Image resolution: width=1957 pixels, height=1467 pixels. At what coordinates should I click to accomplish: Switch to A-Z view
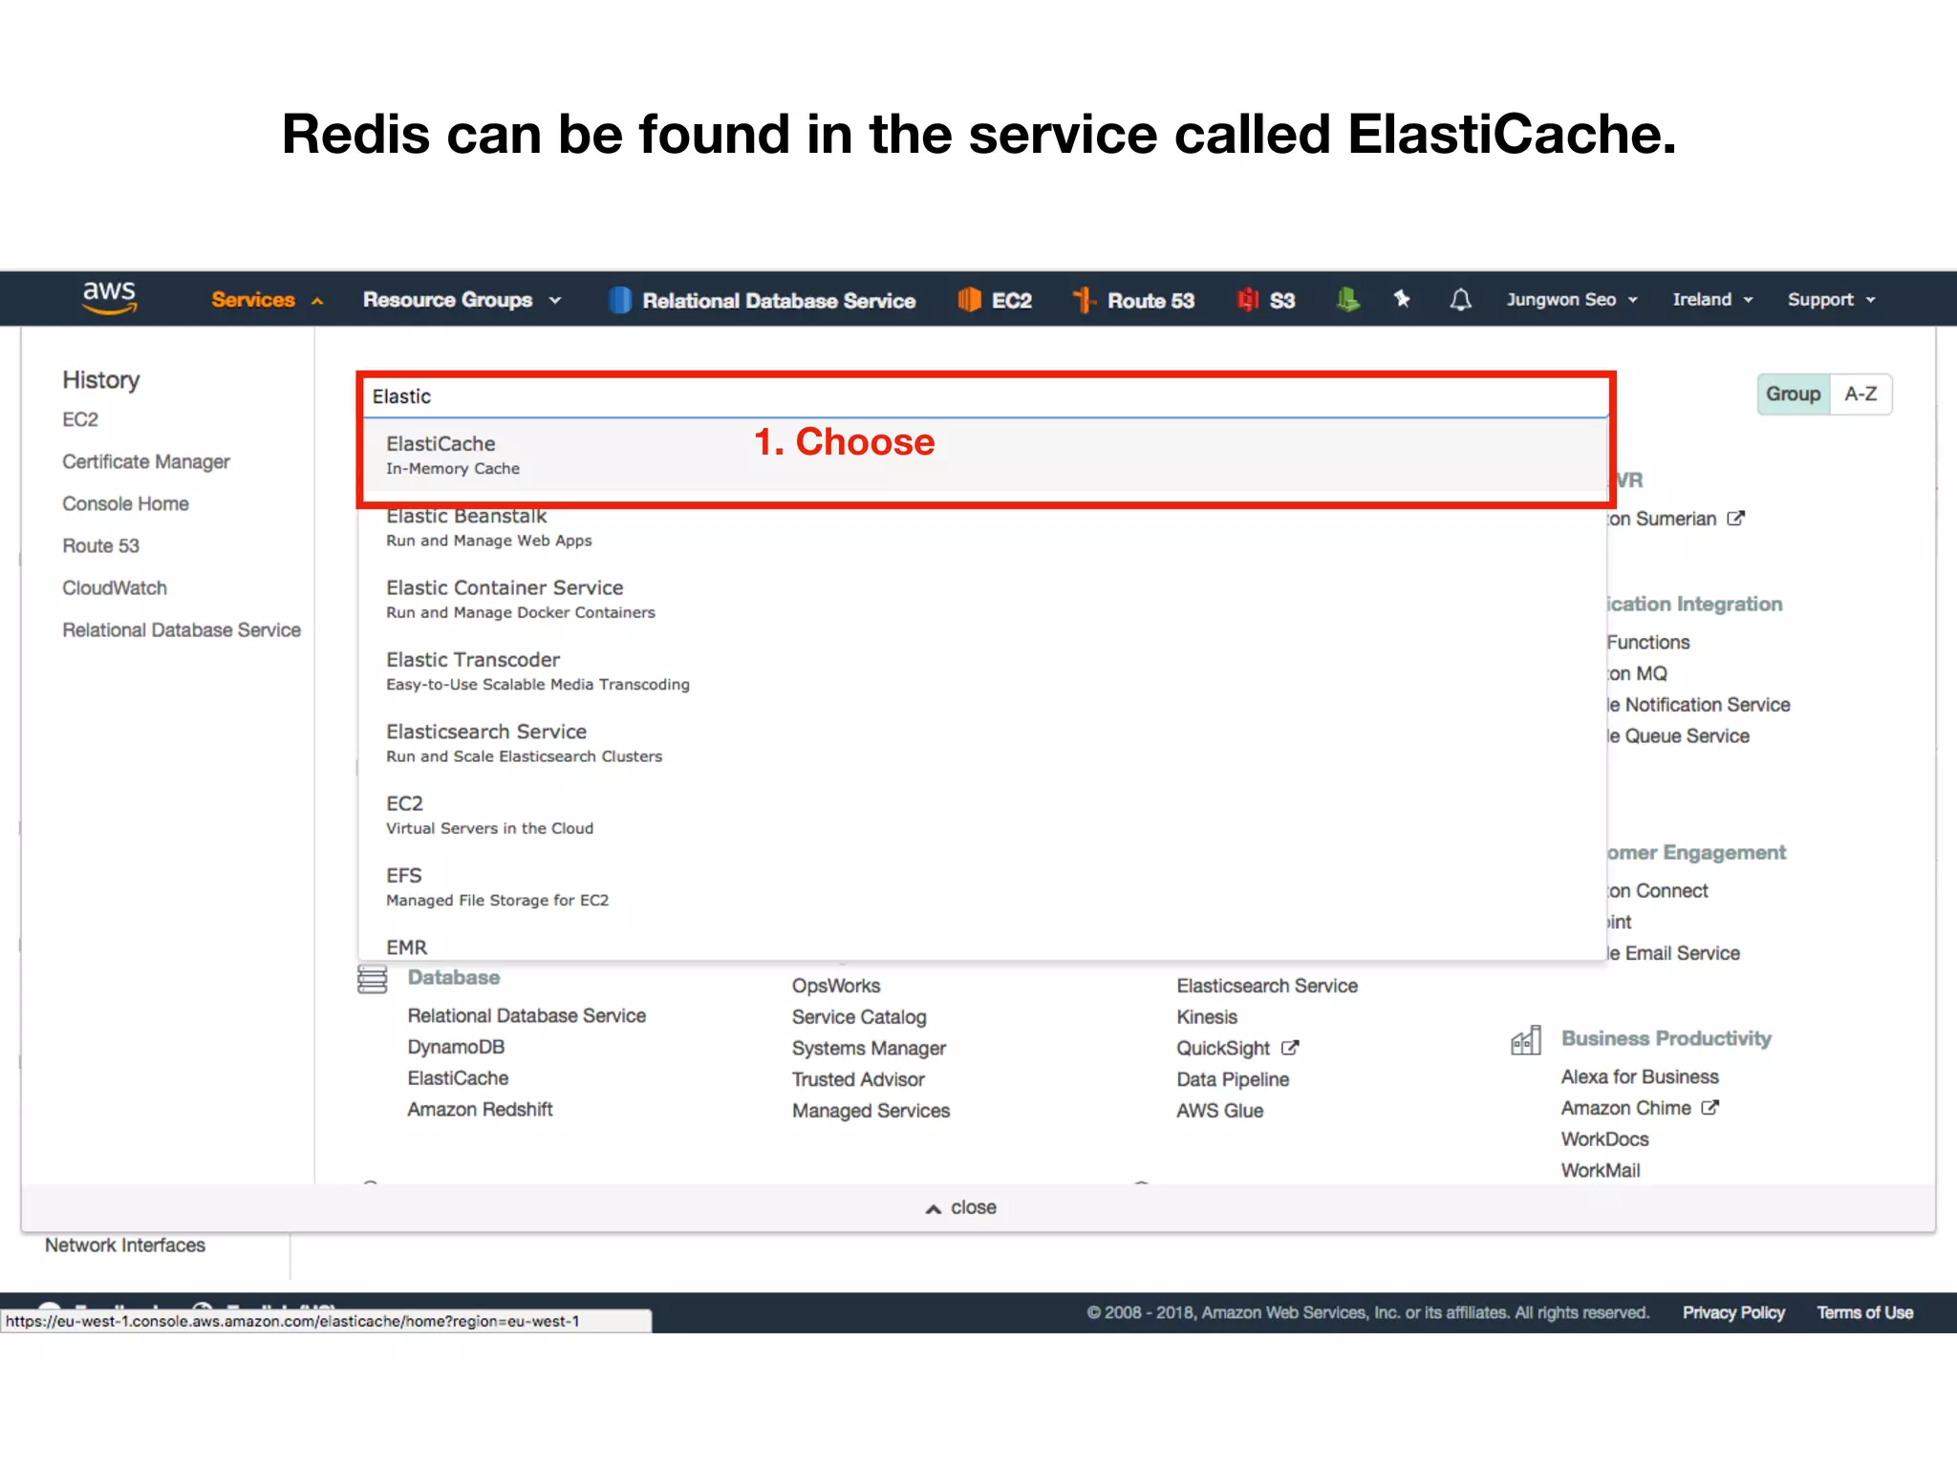1860,394
